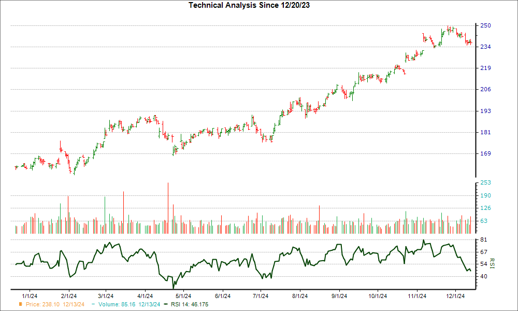Image resolution: width=518 pixels, height=311 pixels.
Task: Click the 193 price axis label
Action: coord(485,111)
